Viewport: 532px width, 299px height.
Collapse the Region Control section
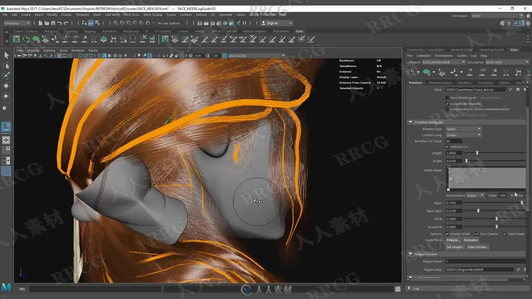pos(410,254)
